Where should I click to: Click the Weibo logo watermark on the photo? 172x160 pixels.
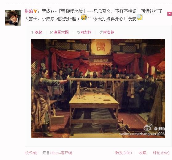[148, 127]
